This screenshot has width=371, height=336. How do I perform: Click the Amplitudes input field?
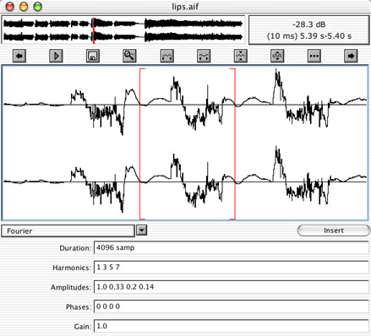pos(232,287)
